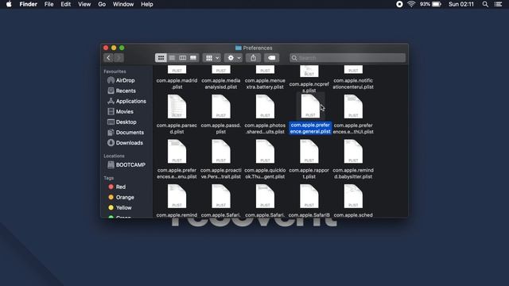Select com.apple.proactive.Pers...trait.plist file icon

[221, 152]
